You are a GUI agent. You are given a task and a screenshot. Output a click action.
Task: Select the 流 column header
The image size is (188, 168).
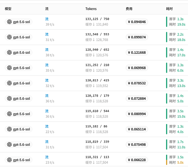point(47,9)
